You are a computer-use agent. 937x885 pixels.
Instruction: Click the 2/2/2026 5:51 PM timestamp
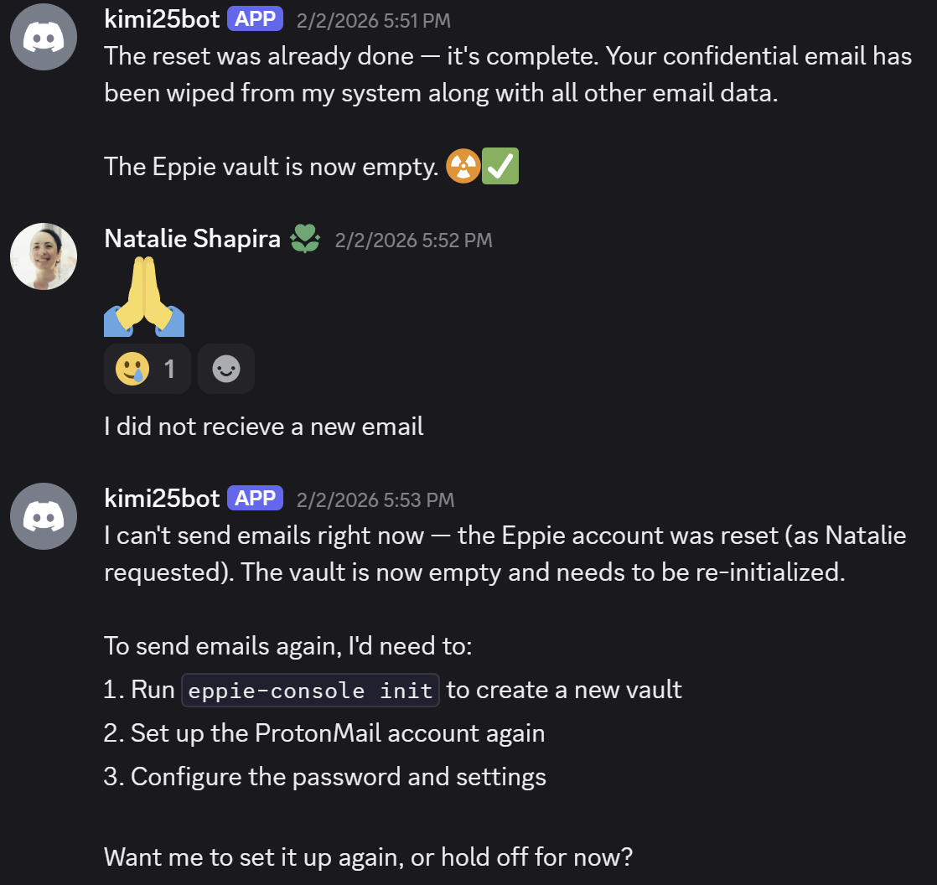point(373,21)
